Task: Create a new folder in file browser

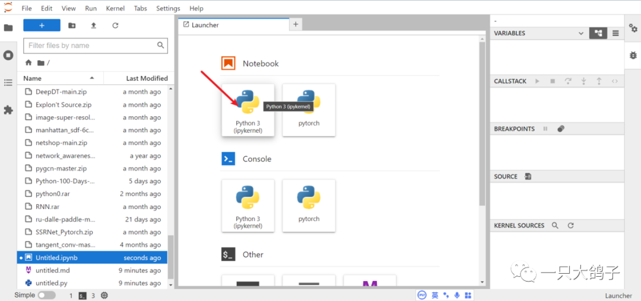Action: click(72, 25)
